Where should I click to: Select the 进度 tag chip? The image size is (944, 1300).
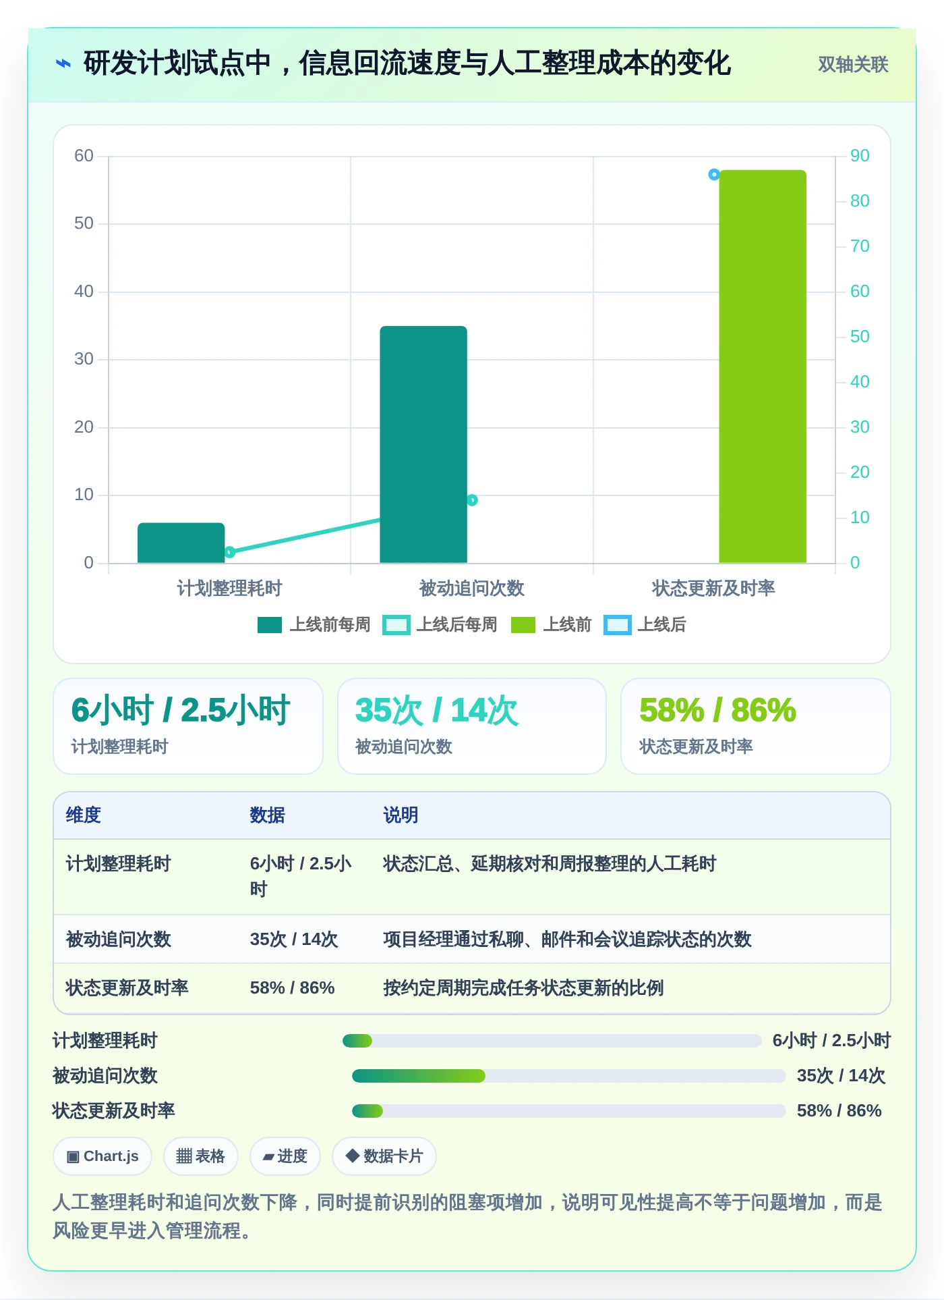pyautogui.click(x=285, y=1156)
